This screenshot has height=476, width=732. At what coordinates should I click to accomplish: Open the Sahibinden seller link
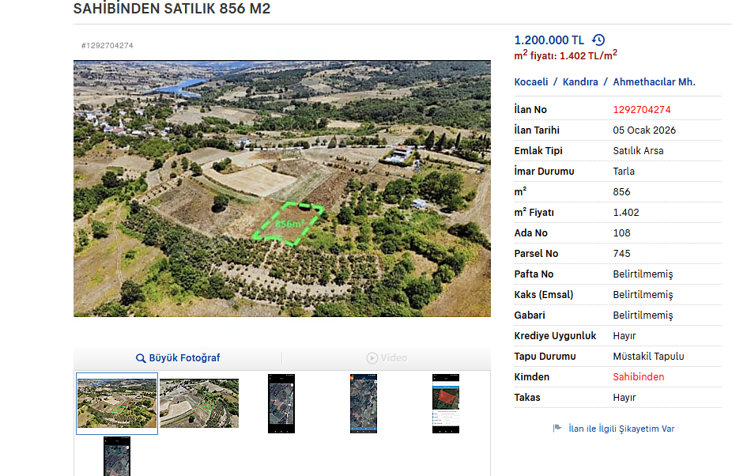point(638,376)
